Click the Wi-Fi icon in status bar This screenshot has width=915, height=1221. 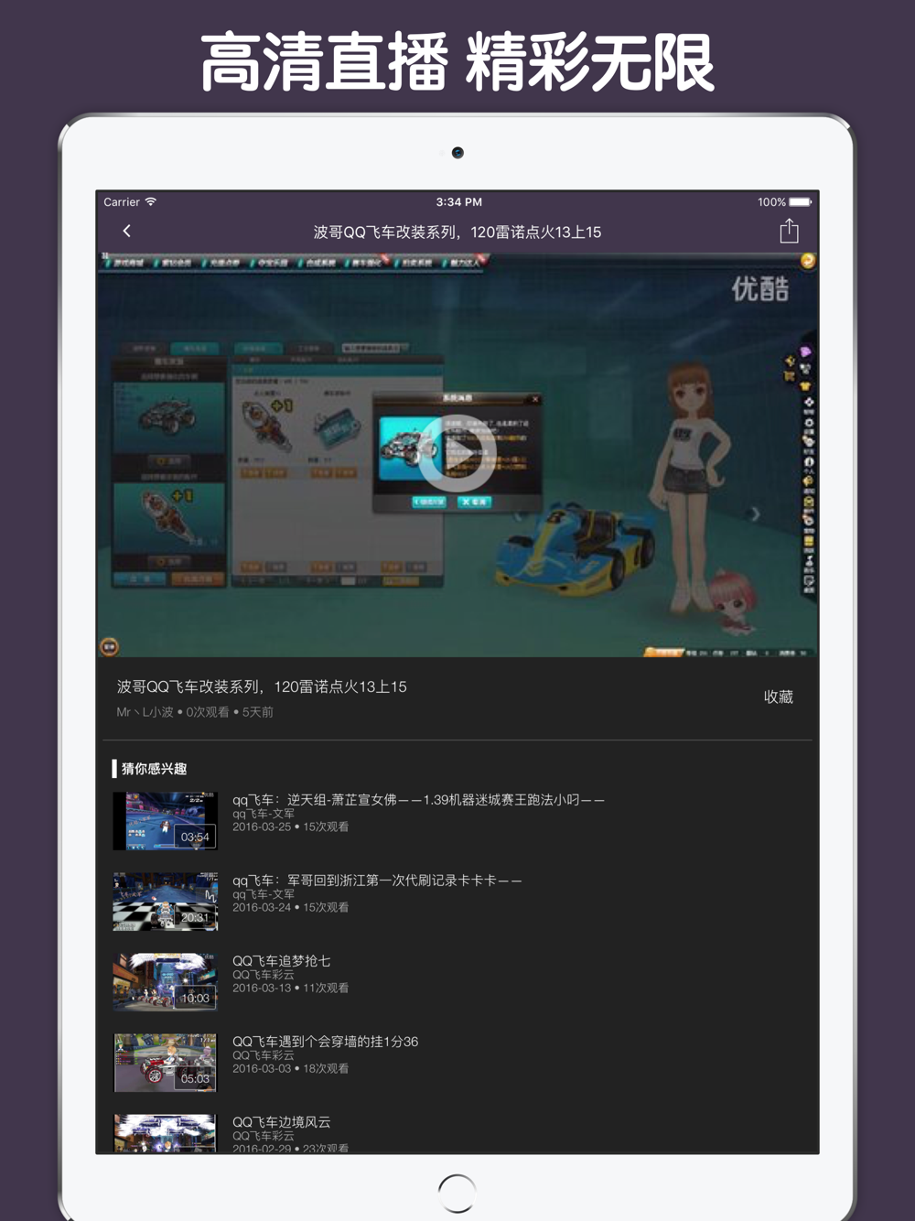(x=151, y=201)
